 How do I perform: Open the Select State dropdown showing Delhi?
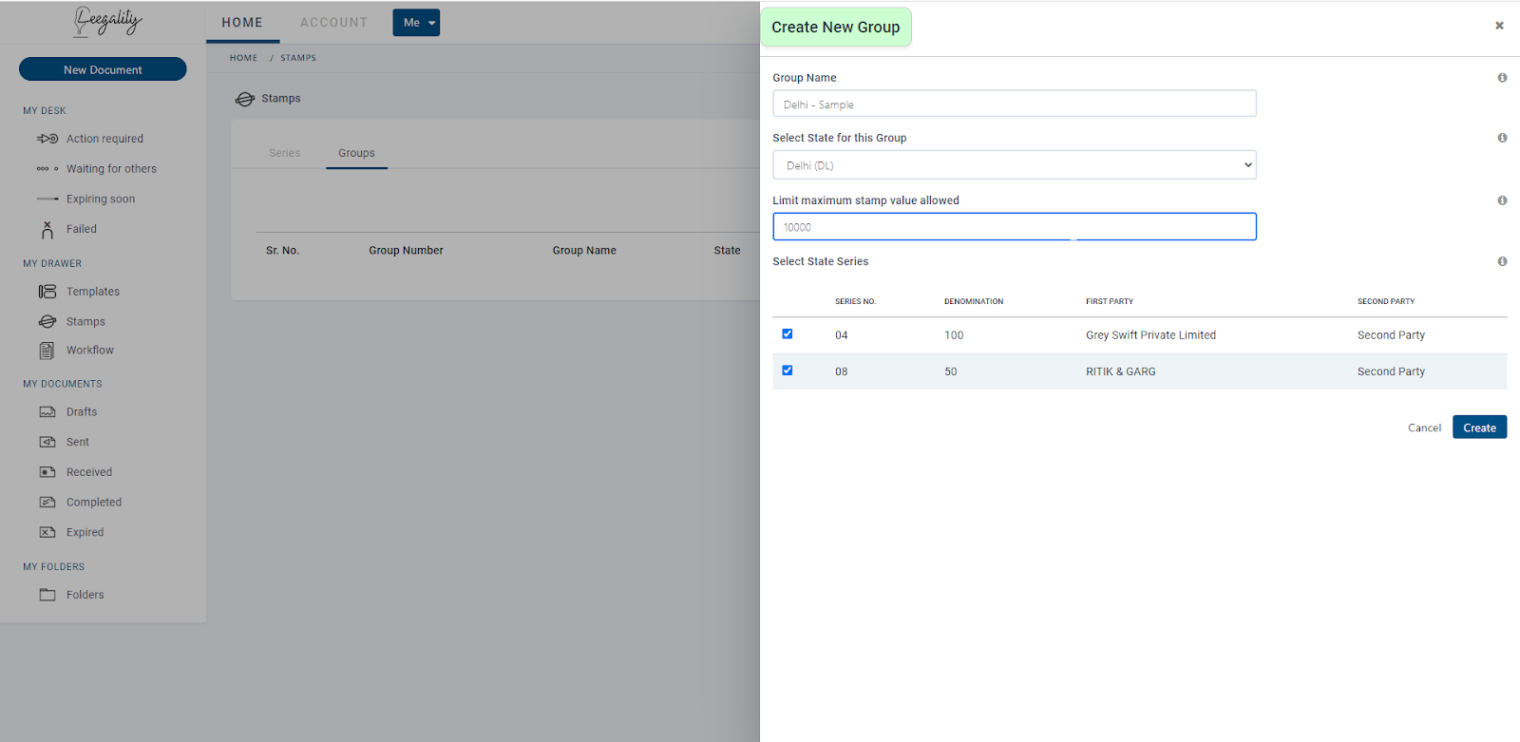(x=1014, y=165)
